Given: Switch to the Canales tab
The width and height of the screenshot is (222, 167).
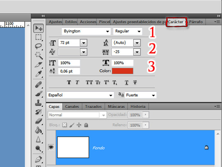Looking at the screenshot, I should pyautogui.click(x=72, y=106).
